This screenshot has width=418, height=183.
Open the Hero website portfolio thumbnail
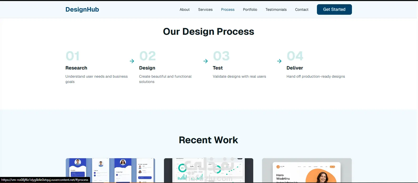coord(307,170)
